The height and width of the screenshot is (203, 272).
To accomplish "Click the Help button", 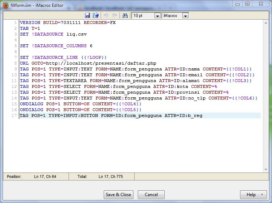I will click(251, 195).
